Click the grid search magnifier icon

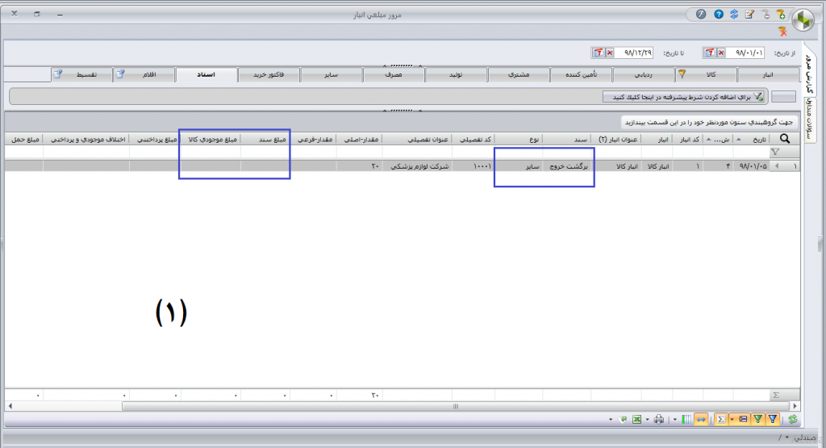pyautogui.click(x=785, y=139)
